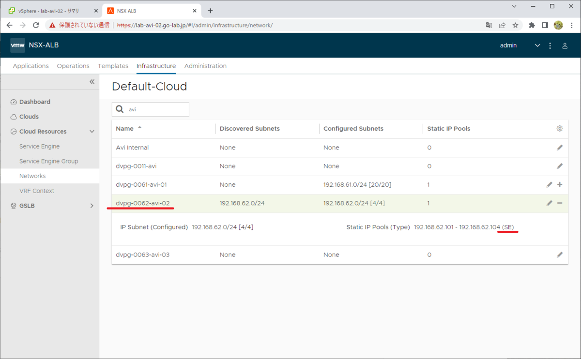This screenshot has height=359, width=581.
Task: Select the dvpg-0063-avi-03 row name
Action: tap(143, 254)
